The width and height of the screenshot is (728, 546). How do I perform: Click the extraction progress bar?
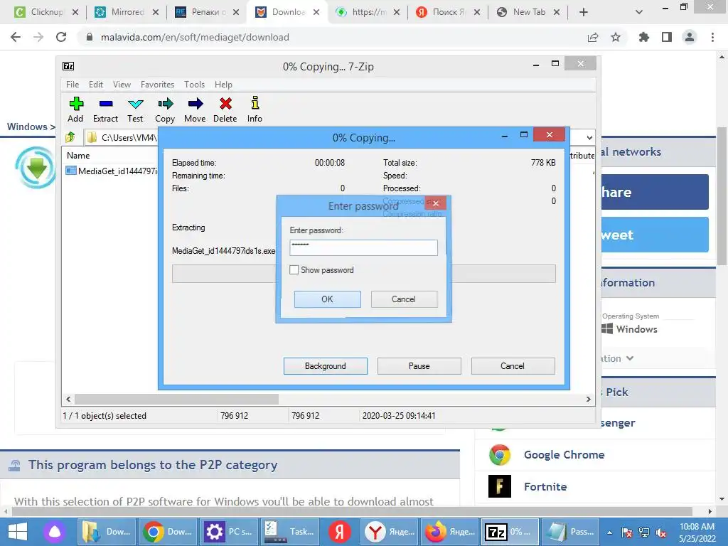[x=363, y=274]
